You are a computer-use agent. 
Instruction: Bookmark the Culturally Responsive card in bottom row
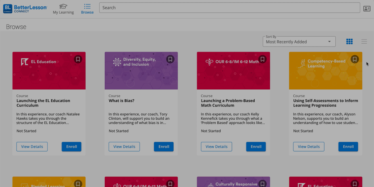[x=262, y=184]
